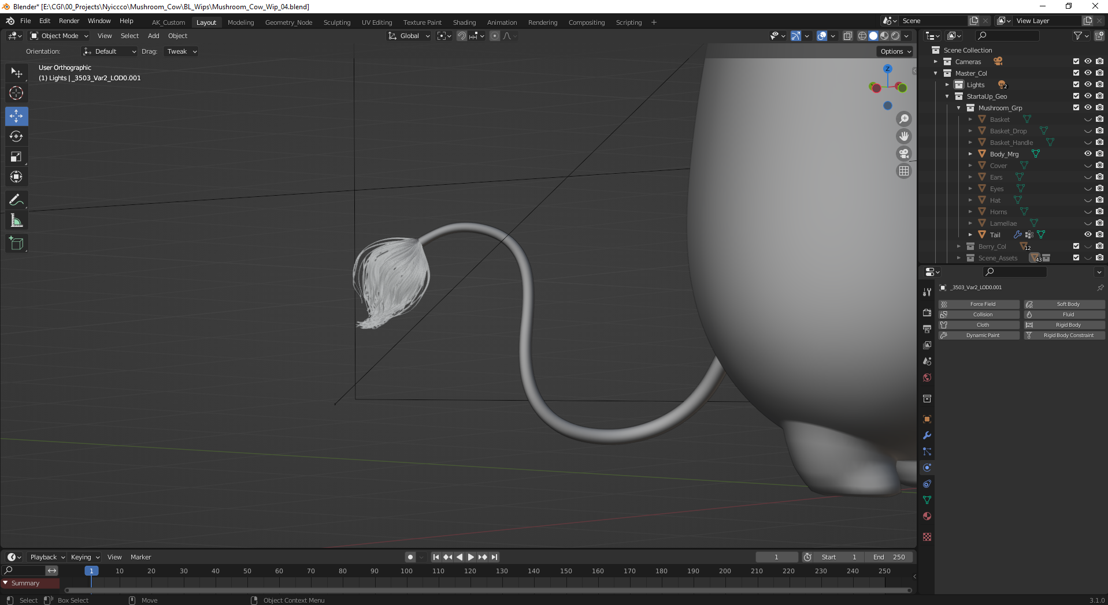Select the Transform tool

click(16, 177)
